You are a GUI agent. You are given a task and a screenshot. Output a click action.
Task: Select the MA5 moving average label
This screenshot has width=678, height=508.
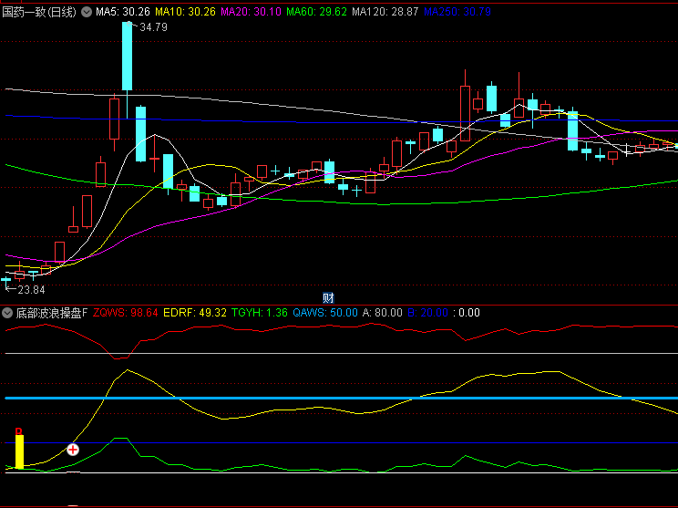click(x=123, y=12)
